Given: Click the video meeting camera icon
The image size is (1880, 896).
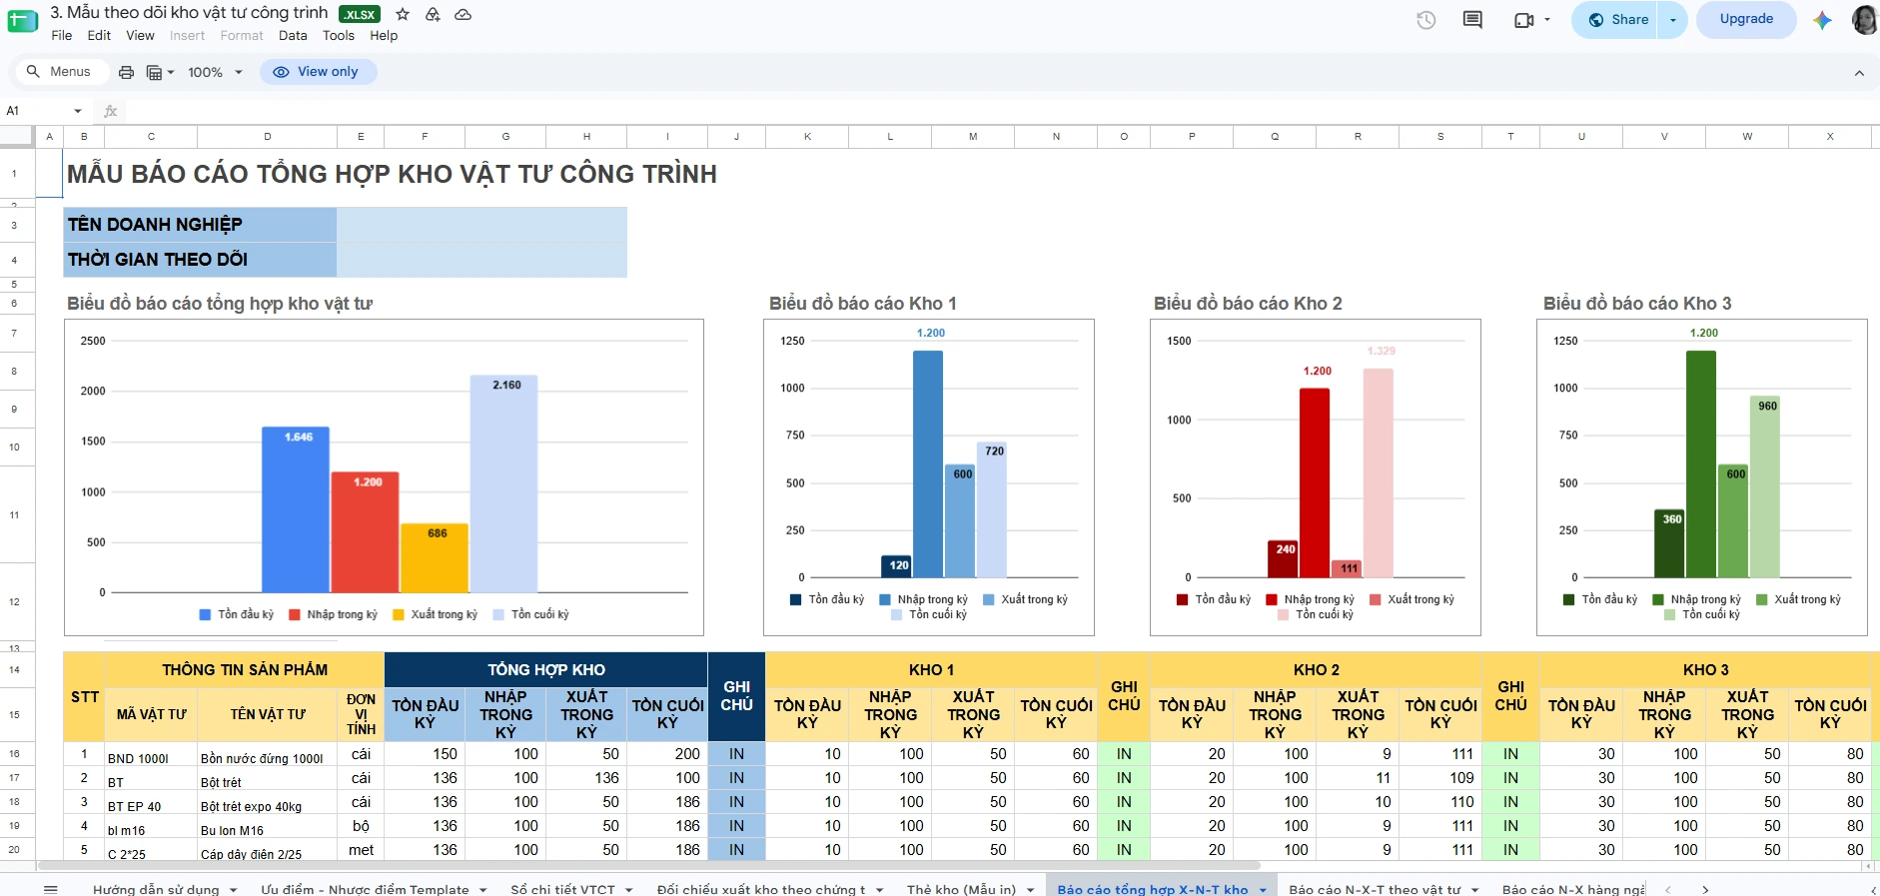Looking at the screenshot, I should pos(1523,20).
